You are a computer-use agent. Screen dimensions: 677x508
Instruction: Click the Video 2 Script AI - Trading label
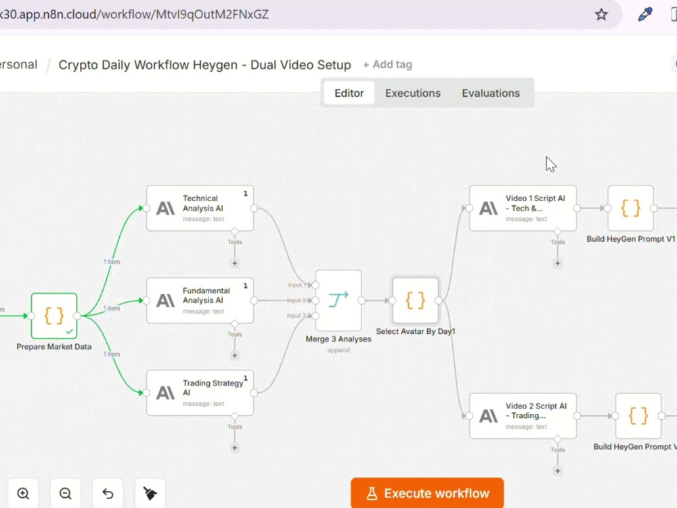tap(536, 411)
